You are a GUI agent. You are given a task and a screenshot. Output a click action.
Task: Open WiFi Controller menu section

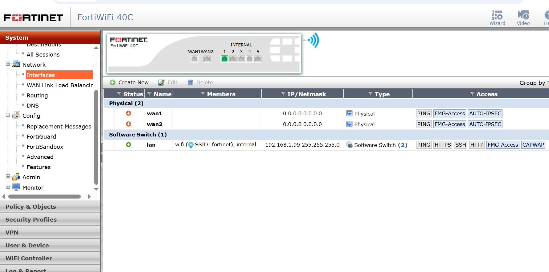[50, 258]
